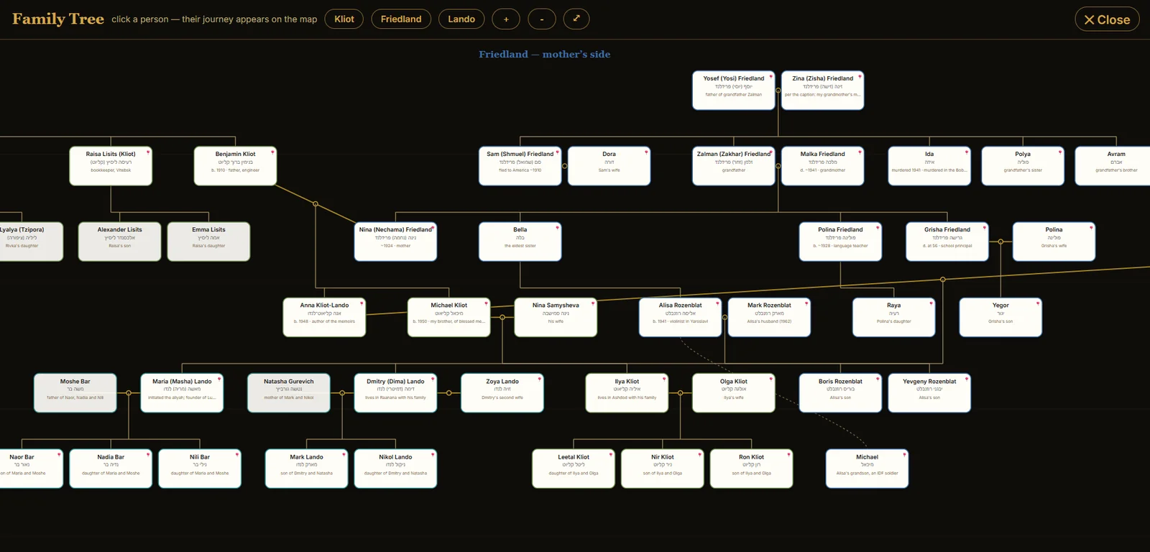The width and height of the screenshot is (1150, 552).
Task: Jump to the Lando branch
Action: click(x=461, y=19)
